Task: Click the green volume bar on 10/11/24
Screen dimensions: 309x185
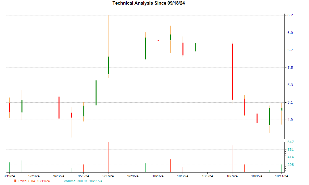Action: [281, 168]
